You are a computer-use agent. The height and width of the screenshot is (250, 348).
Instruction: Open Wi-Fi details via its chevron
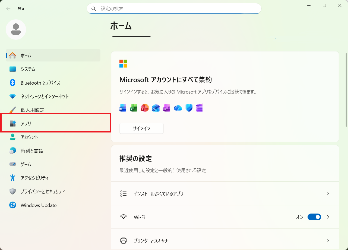pos(328,217)
